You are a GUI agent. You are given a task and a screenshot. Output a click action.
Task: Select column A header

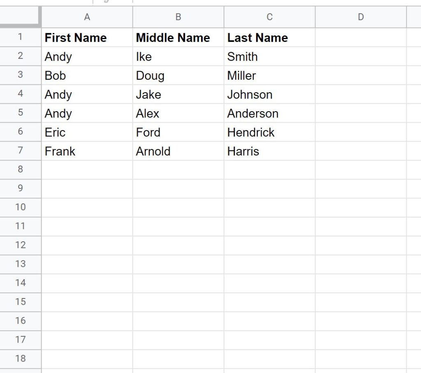pos(87,17)
